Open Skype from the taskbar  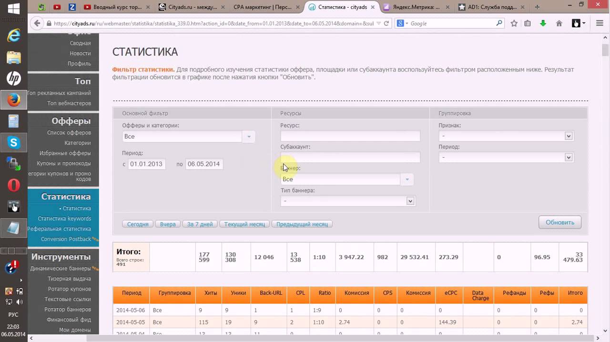point(13,142)
